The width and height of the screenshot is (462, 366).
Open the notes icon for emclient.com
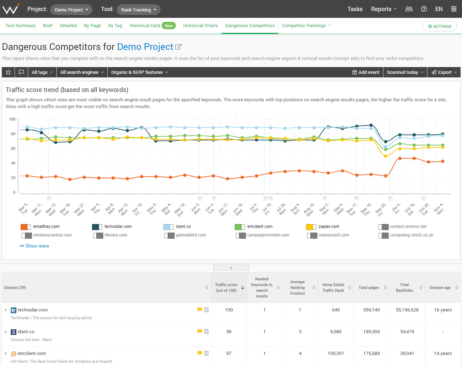207,353
